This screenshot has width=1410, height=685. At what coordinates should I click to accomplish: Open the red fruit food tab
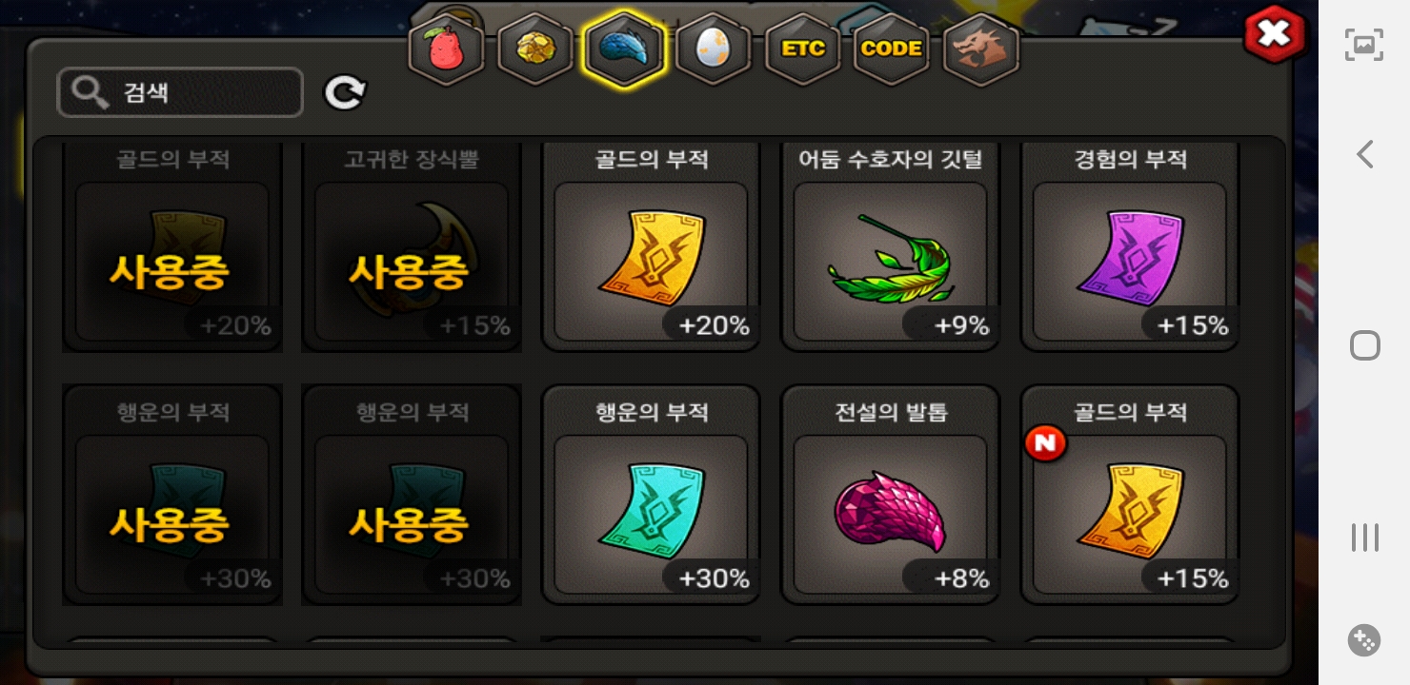pos(446,49)
